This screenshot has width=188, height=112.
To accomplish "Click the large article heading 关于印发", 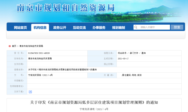I will (x=94, y=103).
